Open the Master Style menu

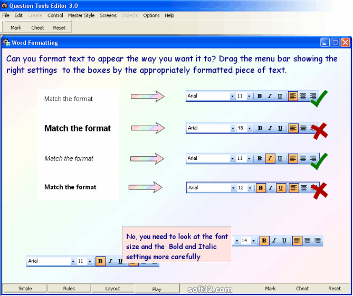coord(81,15)
